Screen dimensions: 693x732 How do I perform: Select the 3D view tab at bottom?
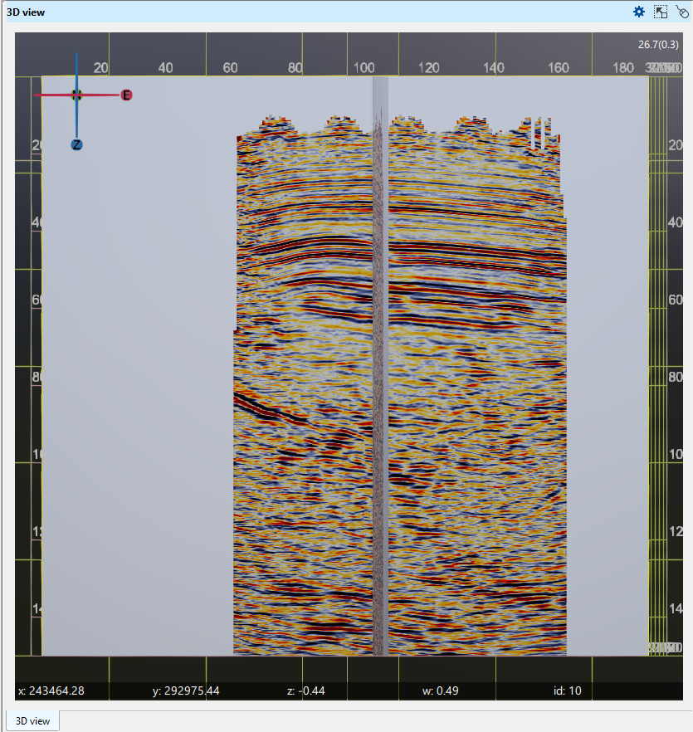coord(32,720)
